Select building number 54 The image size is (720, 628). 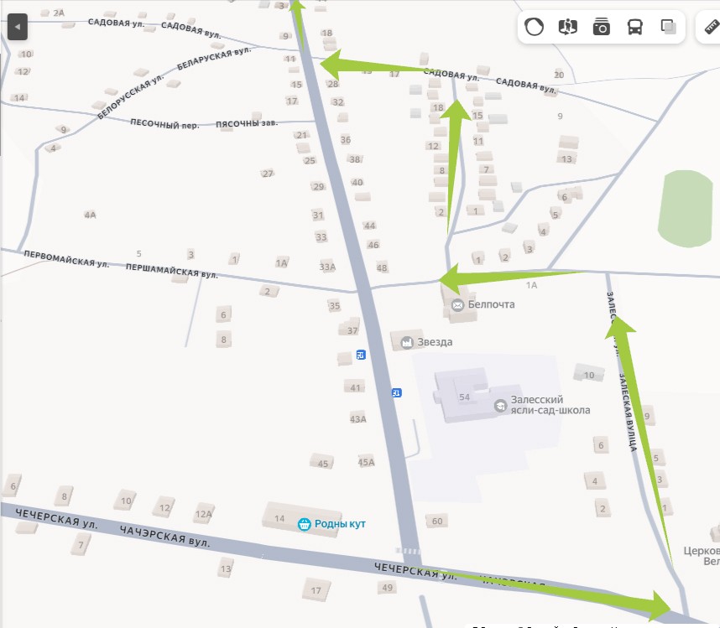464,397
